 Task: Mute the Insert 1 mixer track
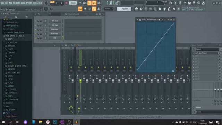click(x=79, y=67)
